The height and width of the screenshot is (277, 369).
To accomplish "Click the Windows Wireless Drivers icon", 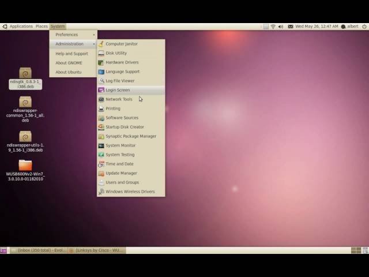I will [x=101, y=192].
